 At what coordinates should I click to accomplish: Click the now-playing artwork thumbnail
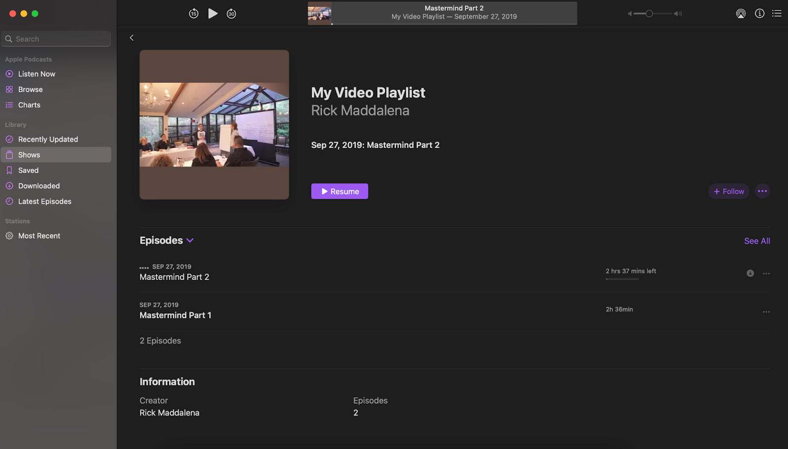click(320, 13)
